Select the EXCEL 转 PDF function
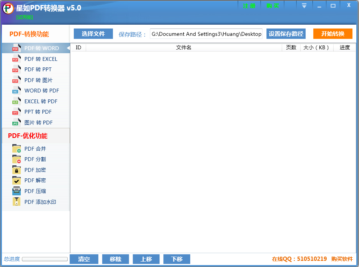The width and height of the screenshot is (359, 267). click(40, 101)
